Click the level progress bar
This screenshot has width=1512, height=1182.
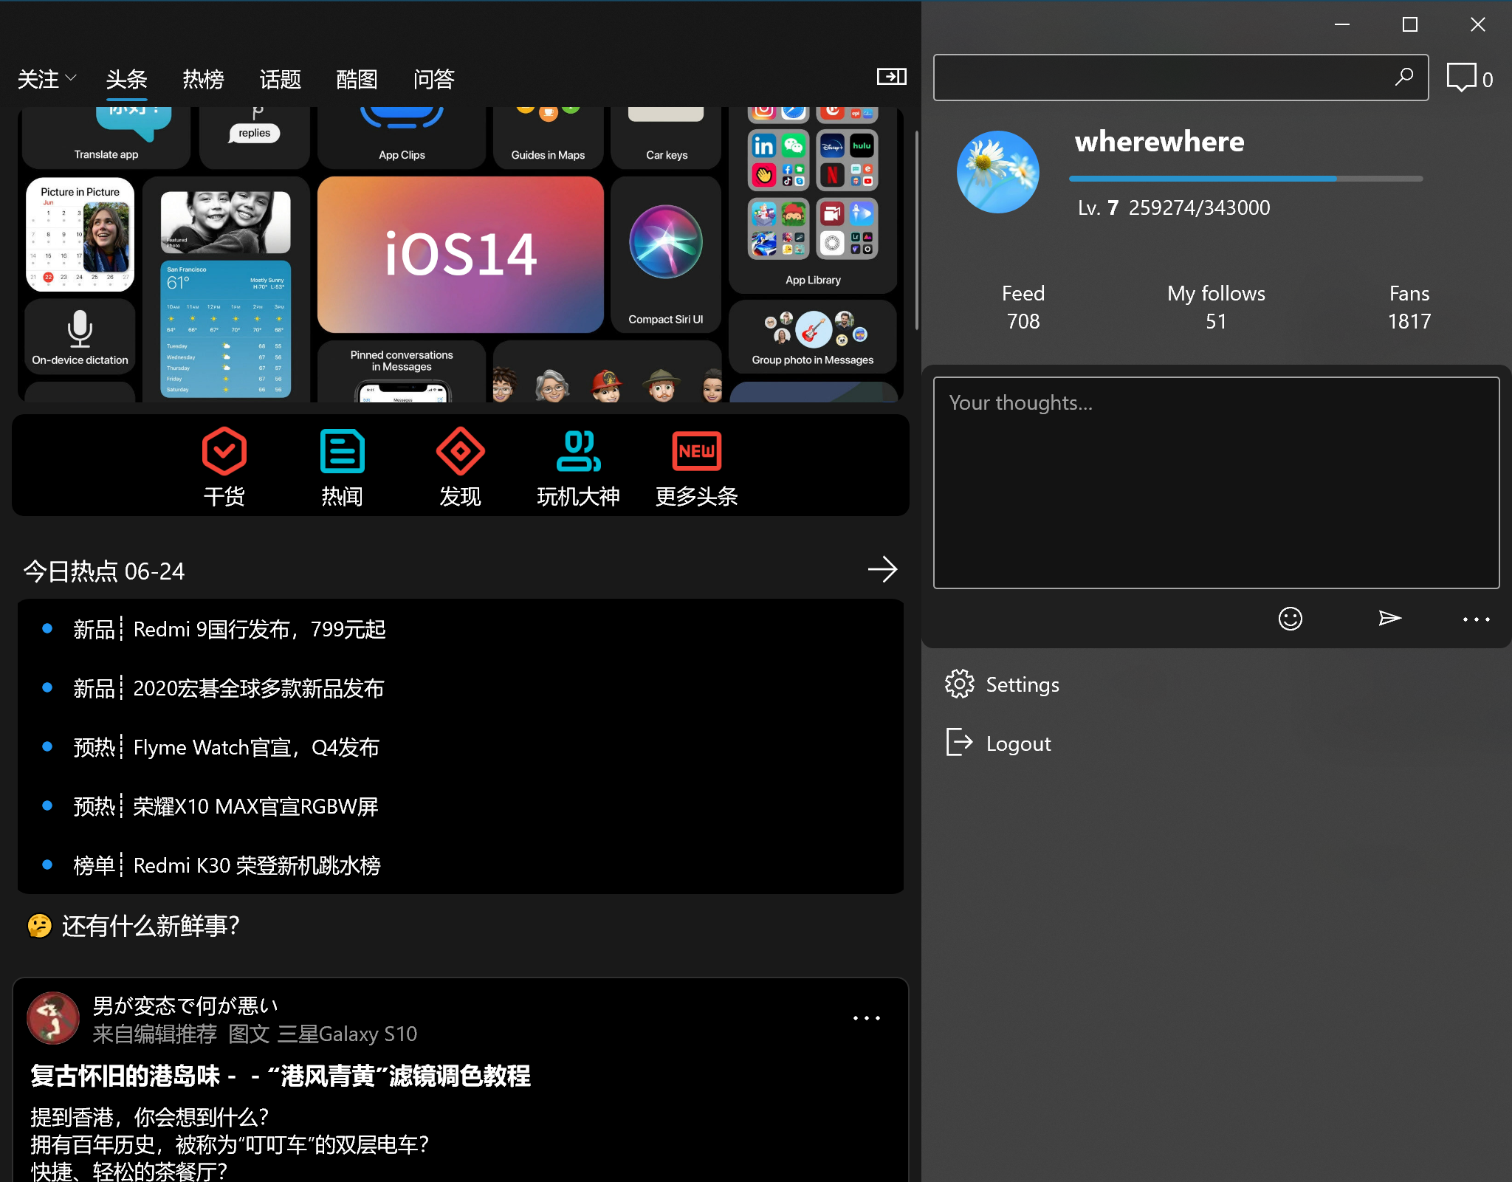tap(1245, 179)
